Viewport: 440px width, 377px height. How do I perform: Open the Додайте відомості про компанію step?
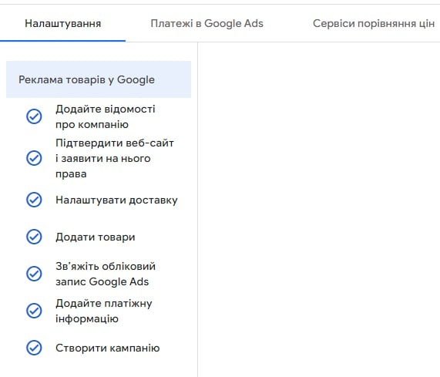coord(106,116)
